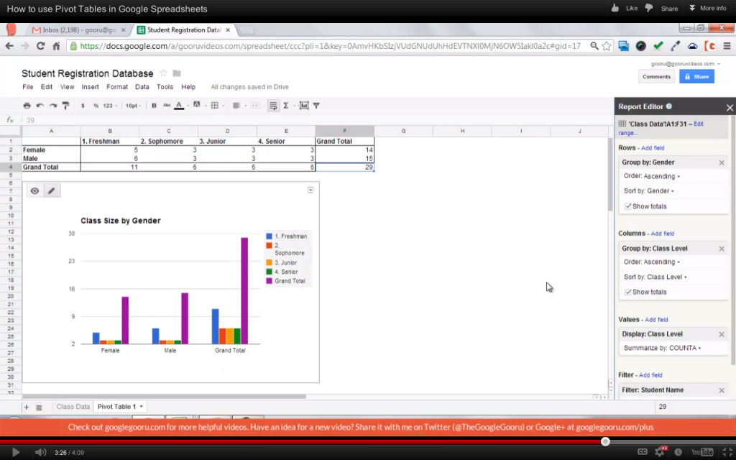Toggle strikethrough formatting
The height and width of the screenshot is (460, 736).
click(166, 106)
